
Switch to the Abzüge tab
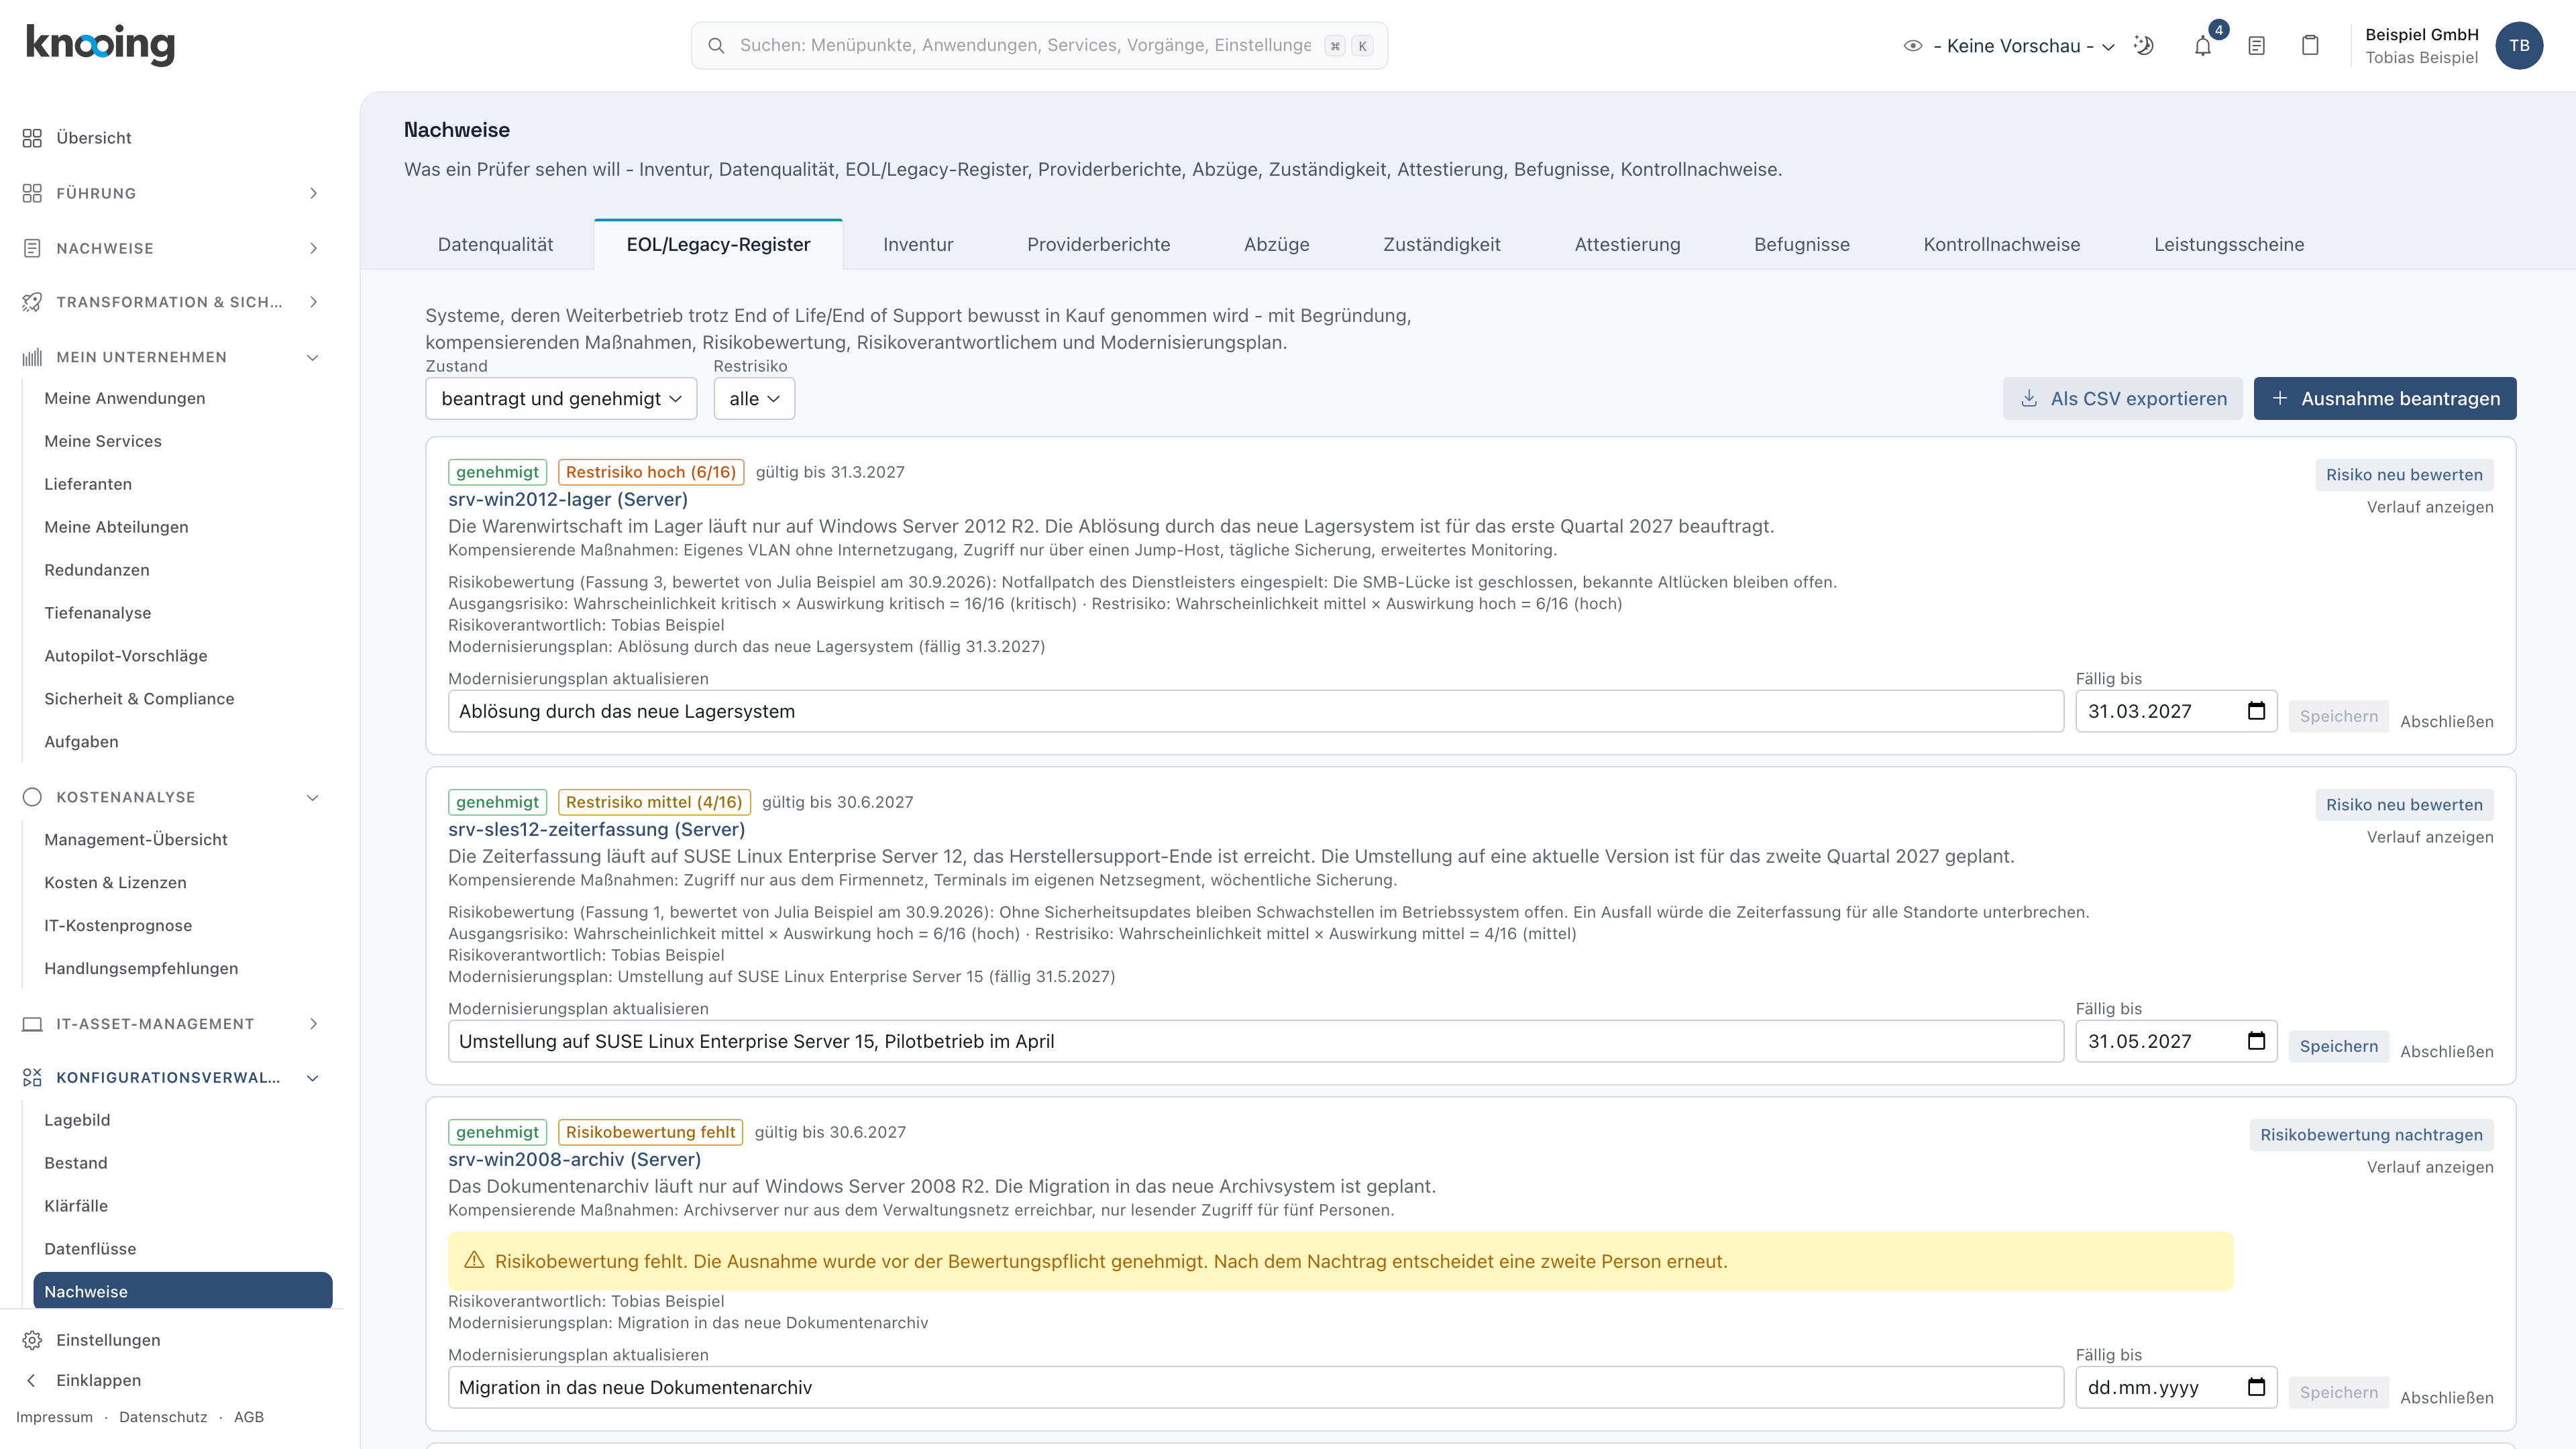[1276, 245]
